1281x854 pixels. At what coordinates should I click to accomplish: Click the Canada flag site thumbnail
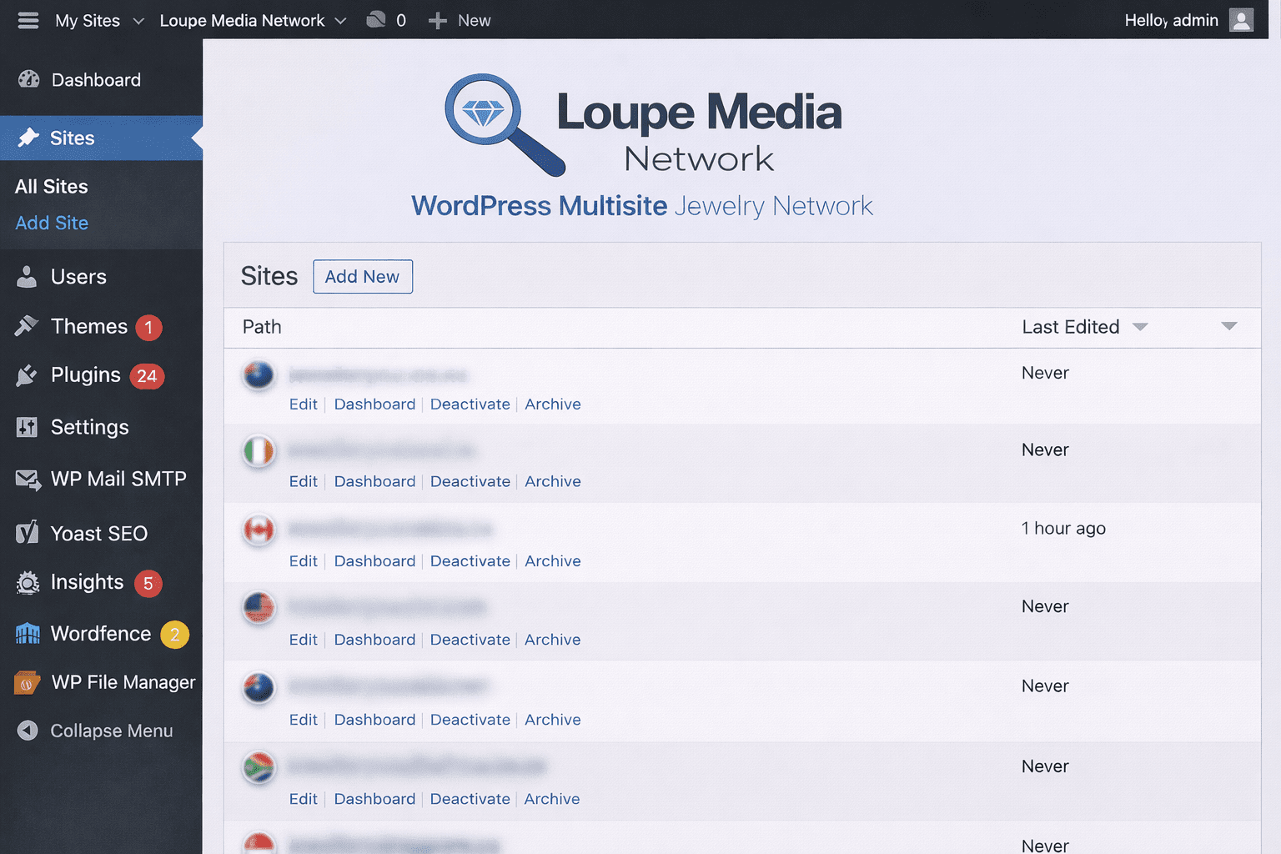click(x=259, y=530)
